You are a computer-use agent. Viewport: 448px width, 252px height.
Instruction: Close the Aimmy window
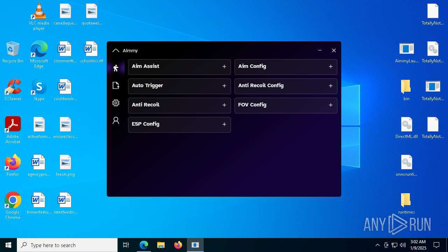pyautogui.click(x=334, y=50)
